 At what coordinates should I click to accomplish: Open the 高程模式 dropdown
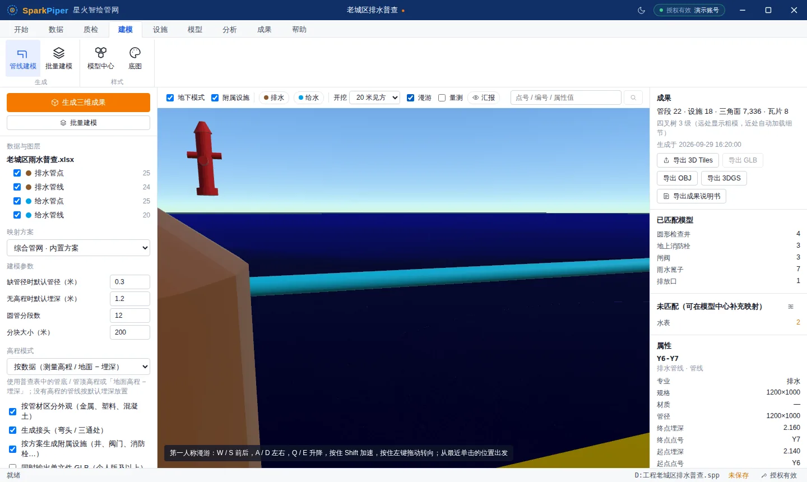(x=78, y=367)
